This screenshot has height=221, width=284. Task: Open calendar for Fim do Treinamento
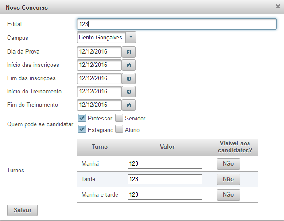128,105
